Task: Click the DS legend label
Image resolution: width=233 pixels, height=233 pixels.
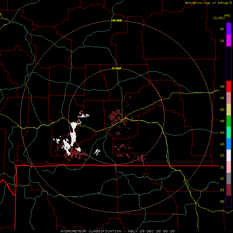Action: pos(222,156)
